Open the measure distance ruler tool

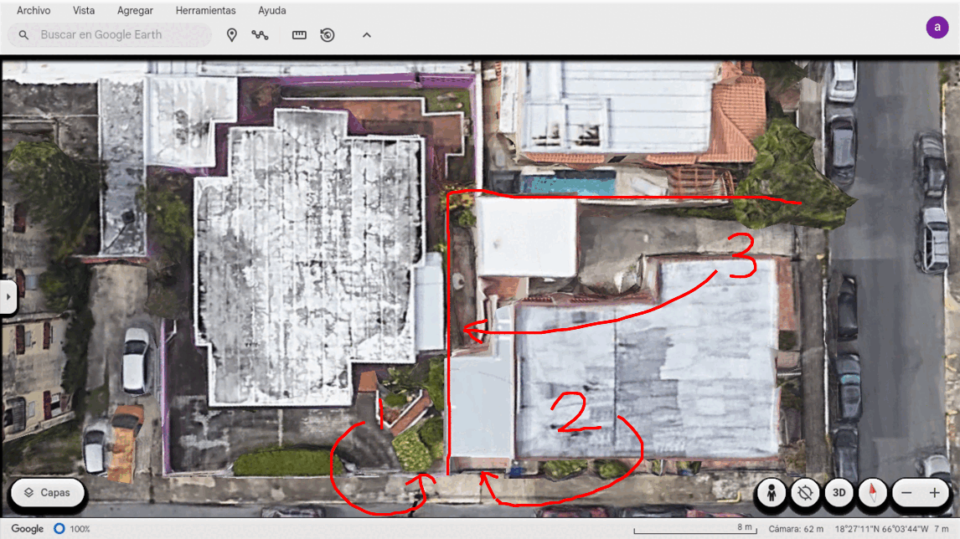click(x=299, y=35)
